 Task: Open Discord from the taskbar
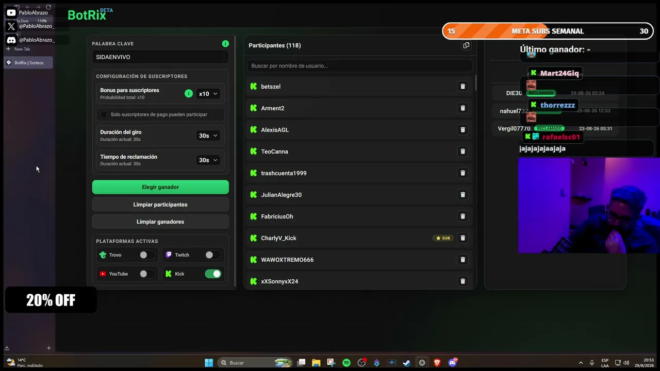[453, 363]
